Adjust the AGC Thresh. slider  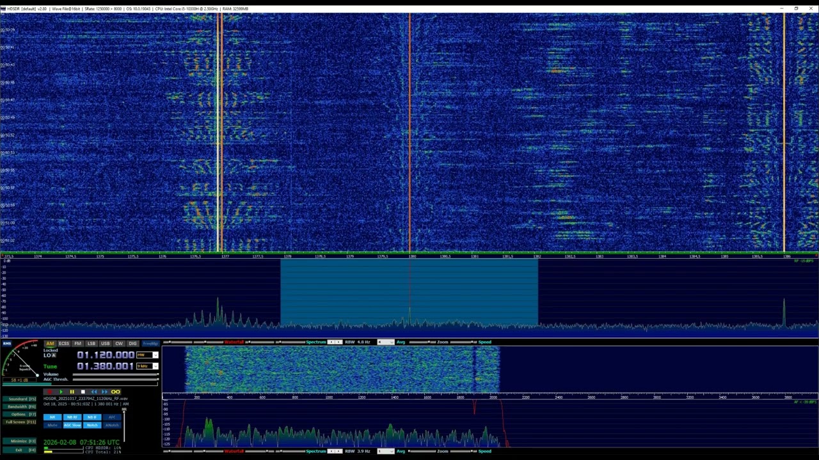coord(116,379)
